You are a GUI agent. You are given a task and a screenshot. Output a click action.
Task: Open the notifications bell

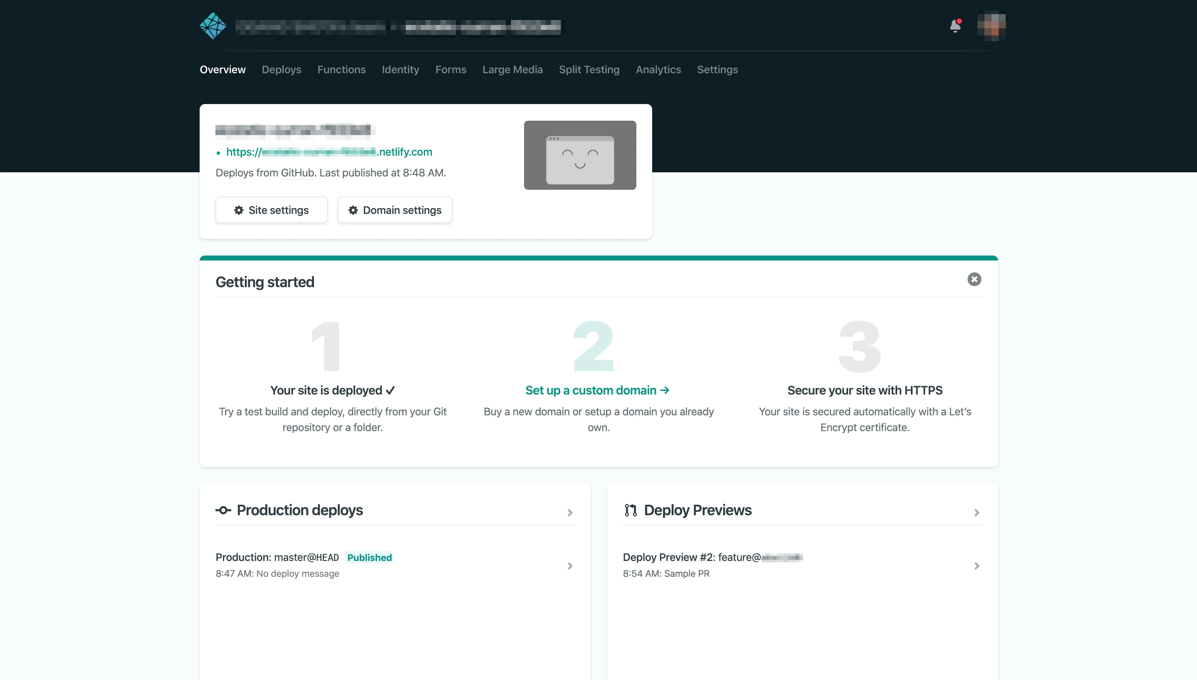pos(955,26)
